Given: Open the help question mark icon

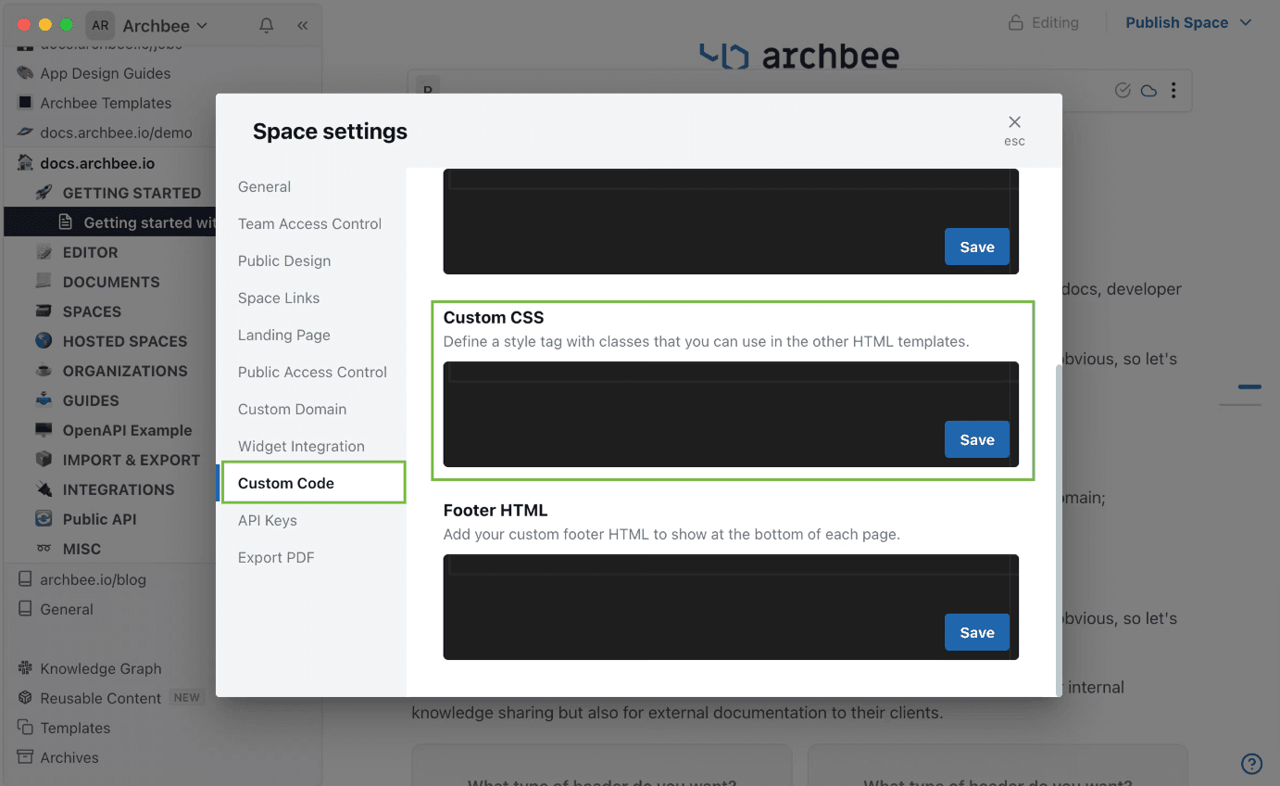Looking at the screenshot, I should pyautogui.click(x=1251, y=764).
